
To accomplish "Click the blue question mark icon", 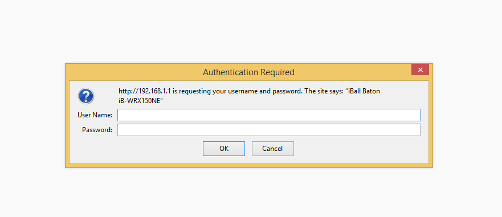I will [86, 96].
